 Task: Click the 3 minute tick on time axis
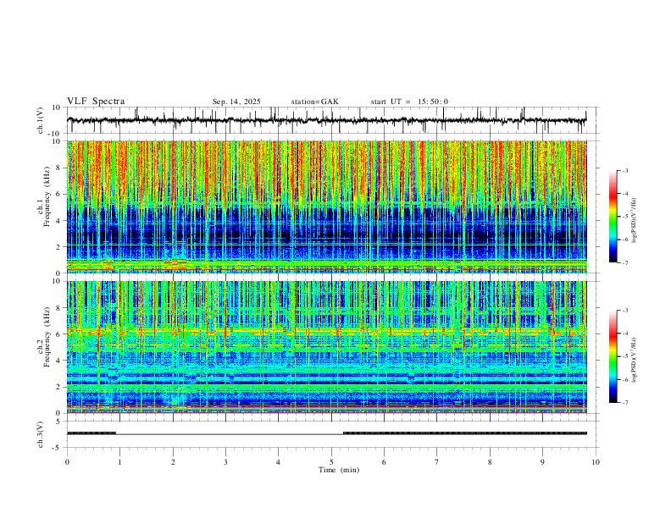coord(225,461)
